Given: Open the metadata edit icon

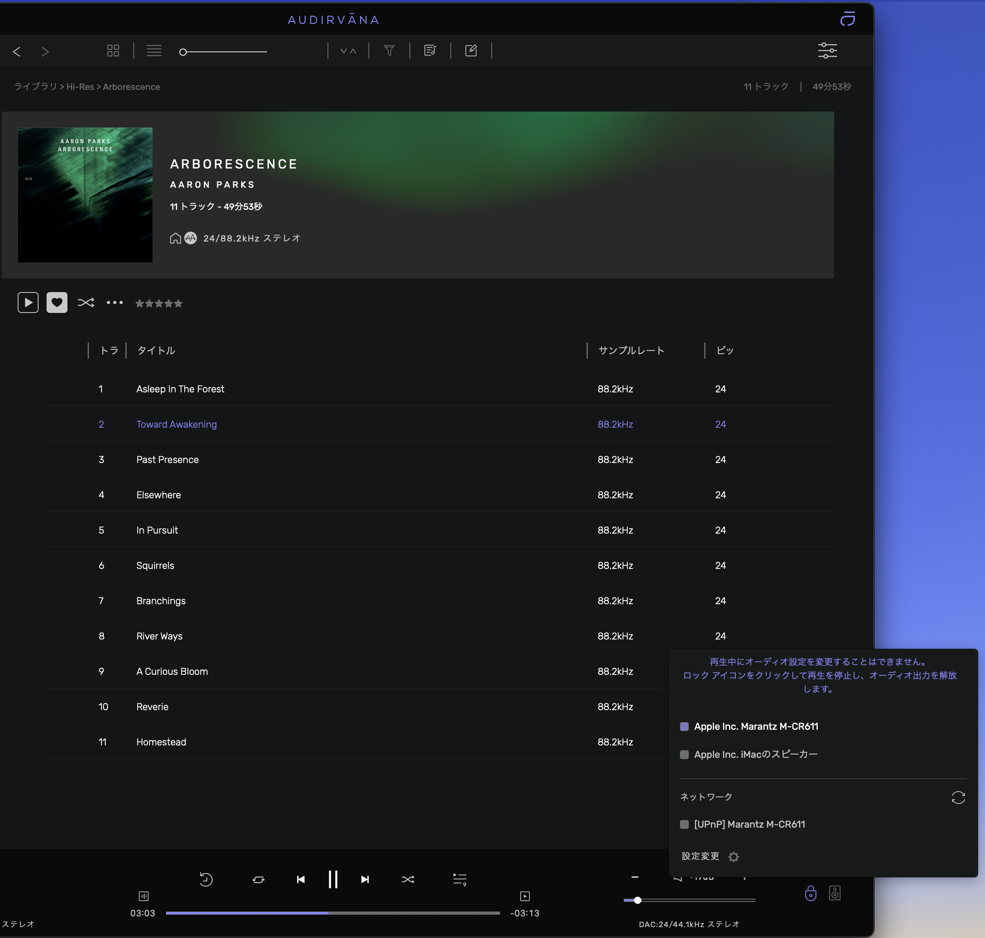Looking at the screenshot, I should tap(471, 51).
